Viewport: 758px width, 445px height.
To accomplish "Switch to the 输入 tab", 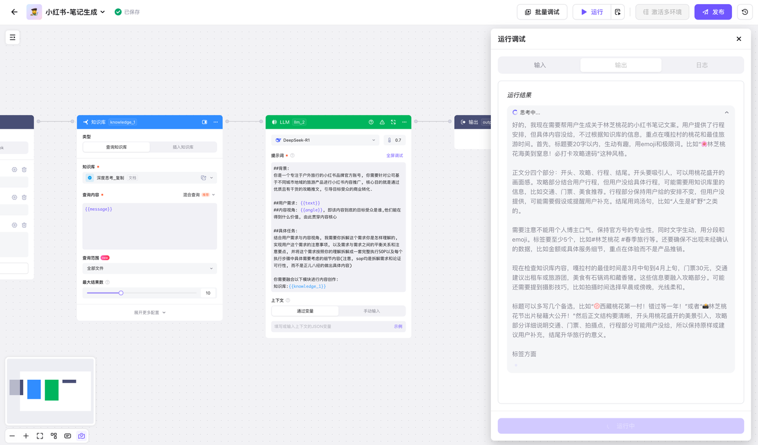I will [539, 65].
